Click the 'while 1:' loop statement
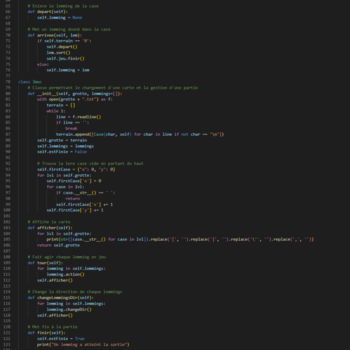Image resolution: width=350 pixels, height=350 pixels. [56, 111]
